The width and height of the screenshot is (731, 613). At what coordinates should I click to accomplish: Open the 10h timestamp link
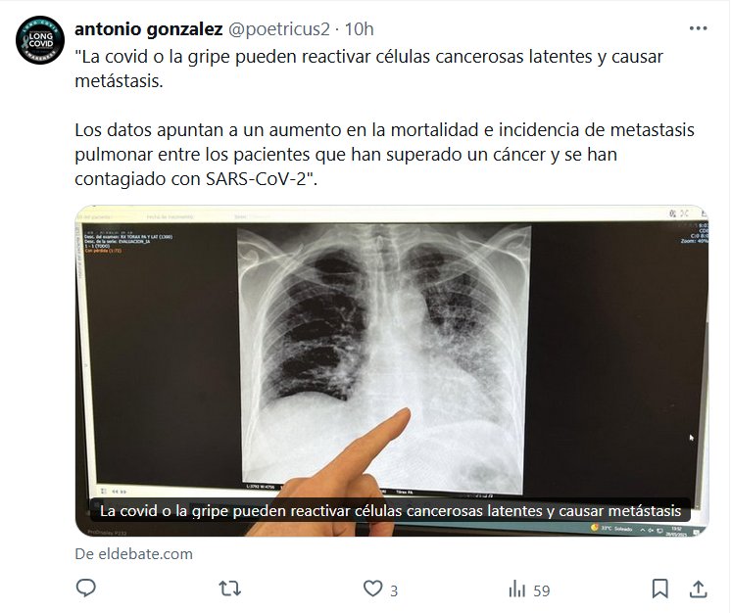(359, 28)
